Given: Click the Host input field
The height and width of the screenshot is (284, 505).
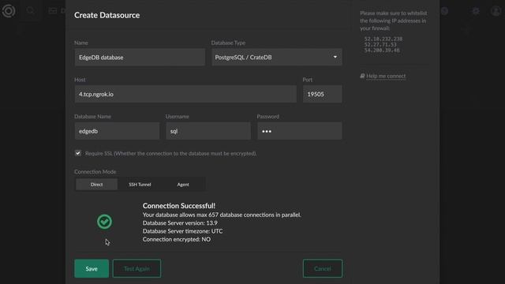Looking at the screenshot, I should point(185,94).
